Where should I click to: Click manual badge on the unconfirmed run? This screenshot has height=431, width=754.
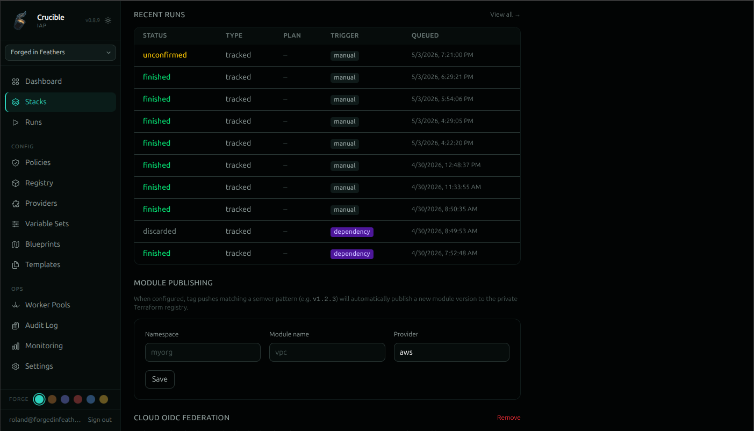pyautogui.click(x=344, y=55)
